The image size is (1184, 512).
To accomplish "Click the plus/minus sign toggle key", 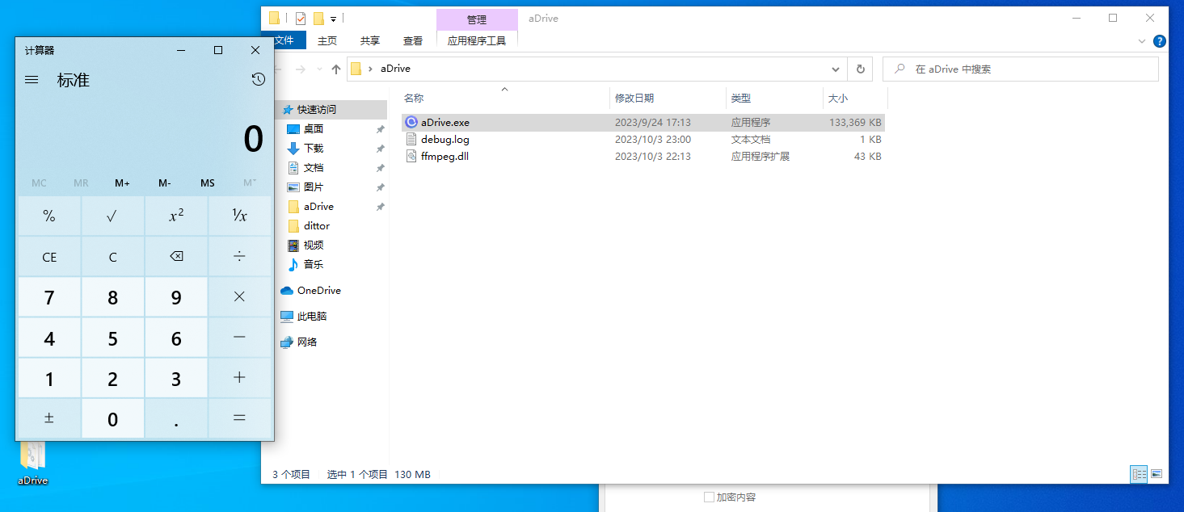I will pos(49,418).
